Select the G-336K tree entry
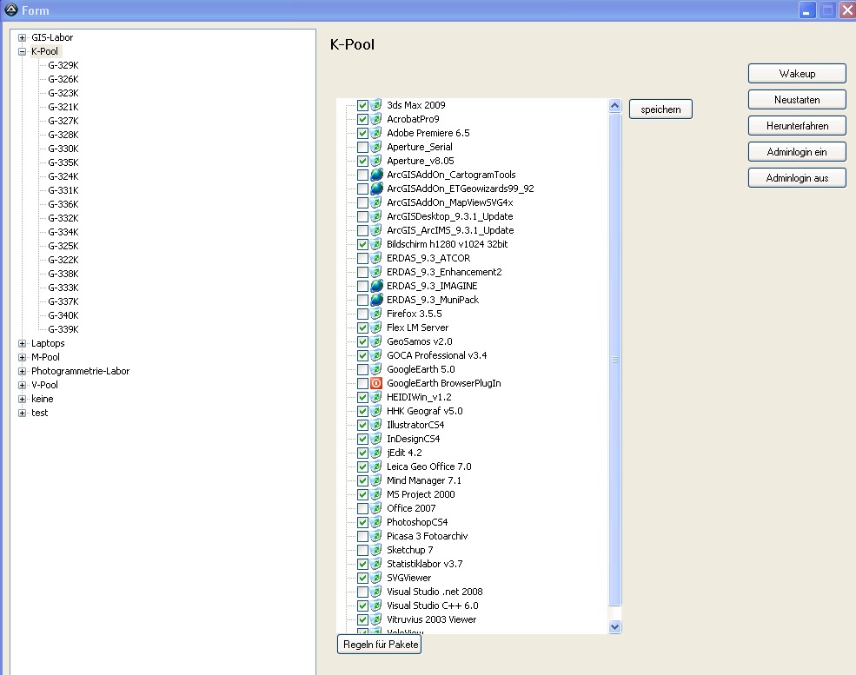The image size is (856, 675). 63,204
